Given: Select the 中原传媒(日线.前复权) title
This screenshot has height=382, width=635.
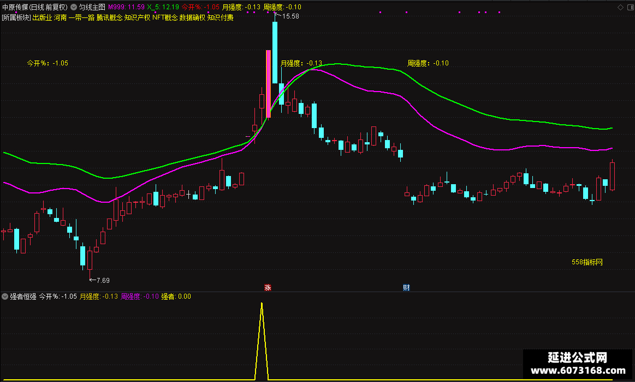Looking at the screenshot, I should tap(35, 7).
